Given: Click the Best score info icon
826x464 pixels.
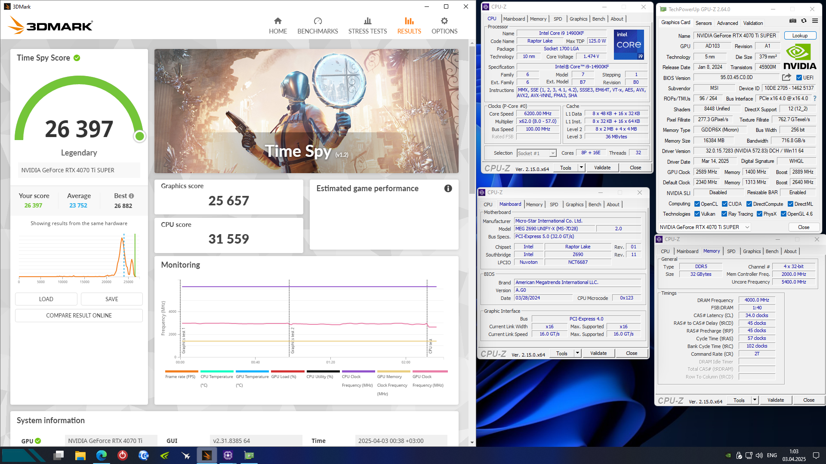Looking at the screenshot, I should tap(132, 196).
